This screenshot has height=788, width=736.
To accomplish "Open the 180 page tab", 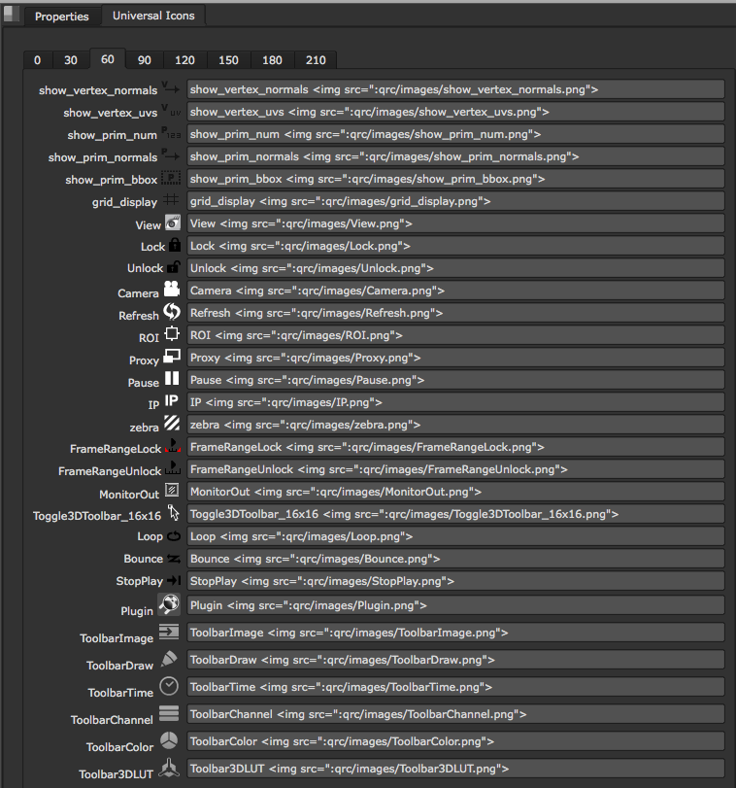I will click(272, 60).
